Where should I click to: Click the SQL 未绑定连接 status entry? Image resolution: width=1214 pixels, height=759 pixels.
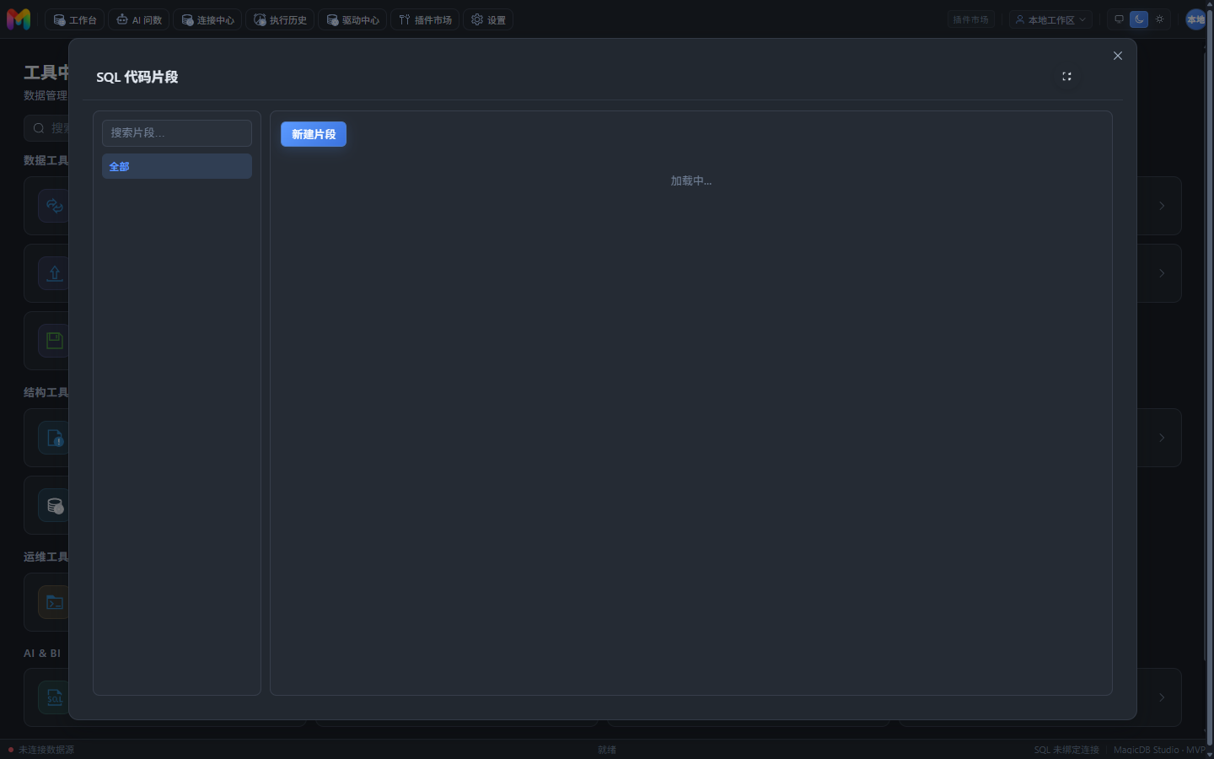tap(1066, 750)
